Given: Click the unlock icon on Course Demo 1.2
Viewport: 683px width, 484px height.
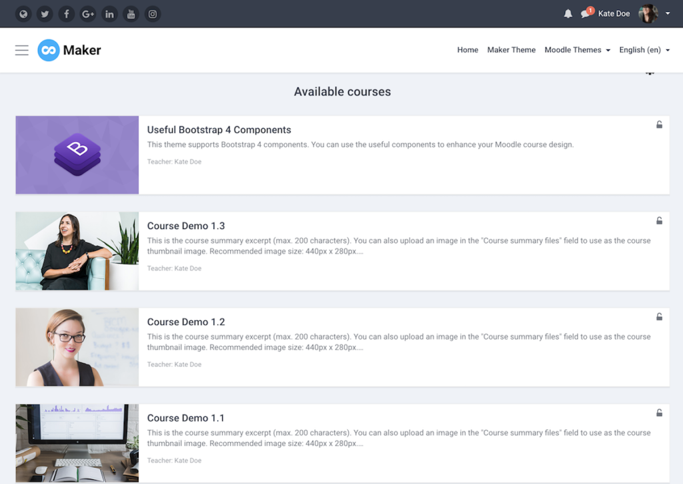Looking at the screenshot, I should [x=660, y=317].
